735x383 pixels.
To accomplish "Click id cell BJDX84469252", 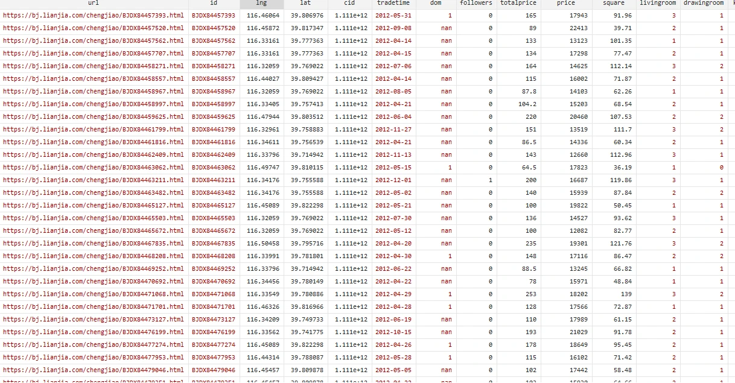I will click(214, 269).
